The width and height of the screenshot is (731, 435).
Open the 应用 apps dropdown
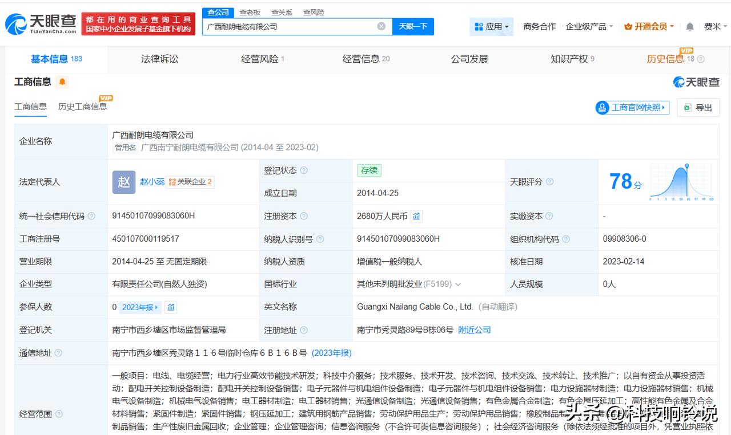pos(492,26)
